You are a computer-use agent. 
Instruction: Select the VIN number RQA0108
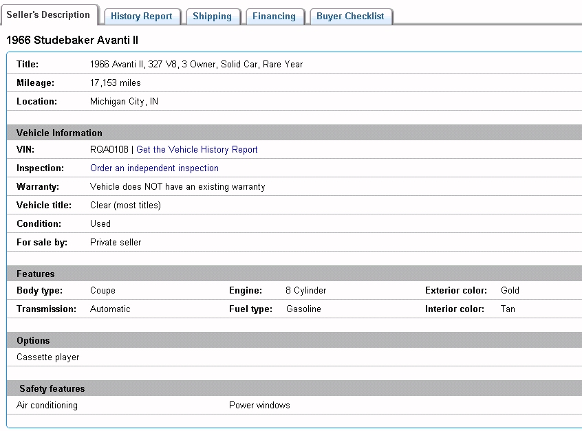109,149
